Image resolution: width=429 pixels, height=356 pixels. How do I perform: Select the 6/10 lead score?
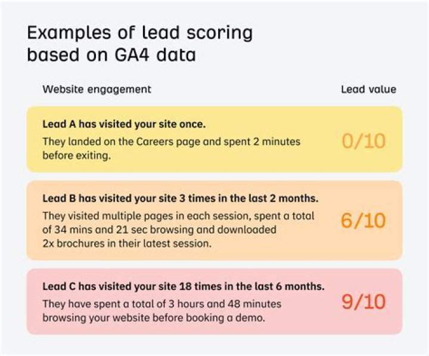pyautogui.click(x=363, y=220)
